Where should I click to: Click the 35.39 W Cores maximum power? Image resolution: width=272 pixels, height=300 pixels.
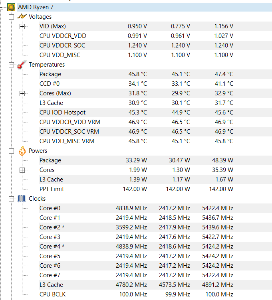click(x=222, y=170)
